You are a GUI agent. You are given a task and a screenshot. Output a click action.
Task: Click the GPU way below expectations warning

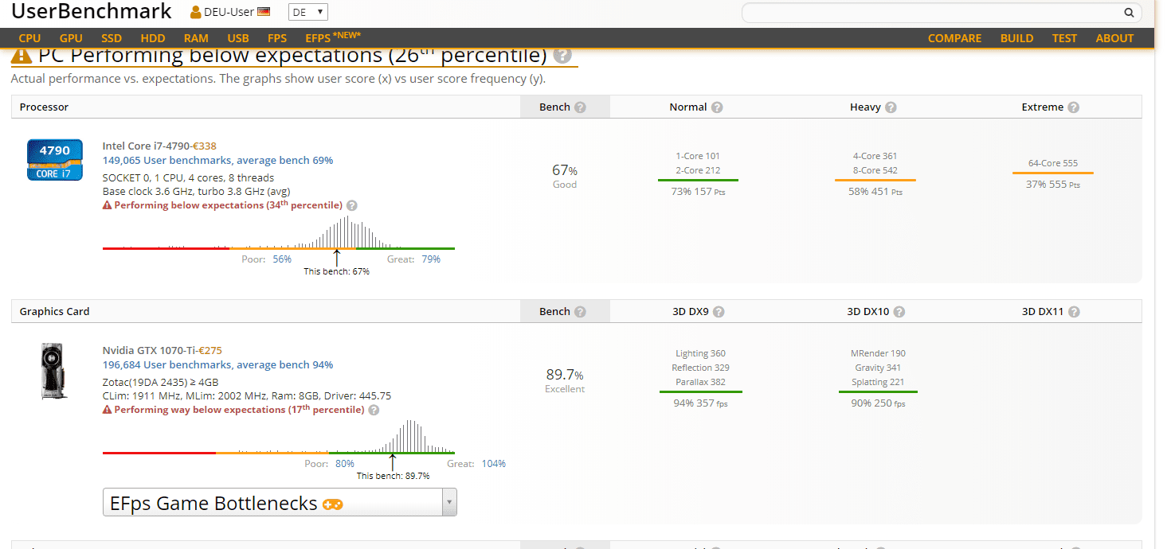pyautogui.click(x=239, y=410)
